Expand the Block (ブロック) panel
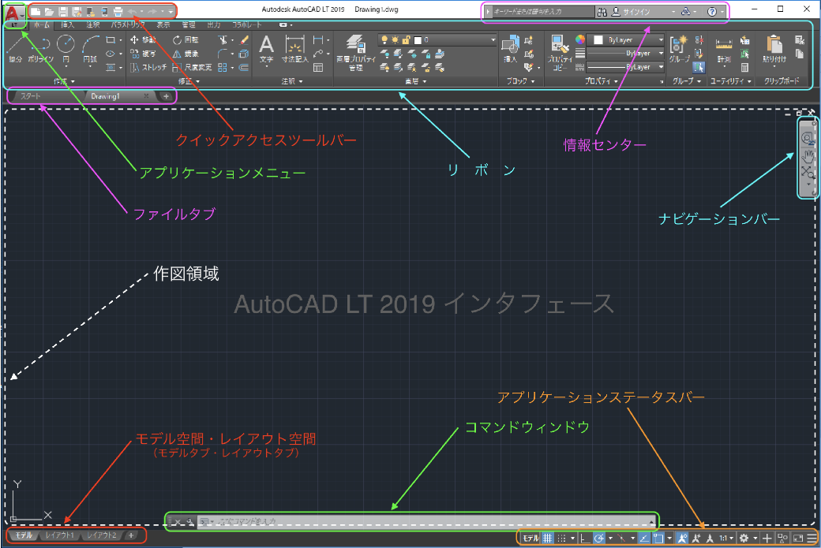Viewport: 821px width, 548px height. (x=521, y=81)
